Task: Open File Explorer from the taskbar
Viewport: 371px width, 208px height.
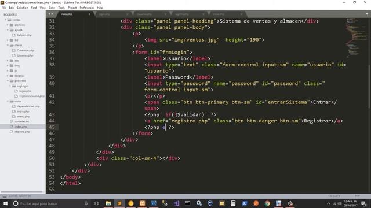Action: pos(108,203)
